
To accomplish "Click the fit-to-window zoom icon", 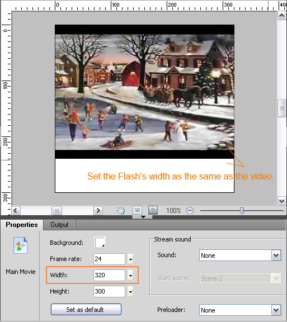I will (x=137, y=210).
